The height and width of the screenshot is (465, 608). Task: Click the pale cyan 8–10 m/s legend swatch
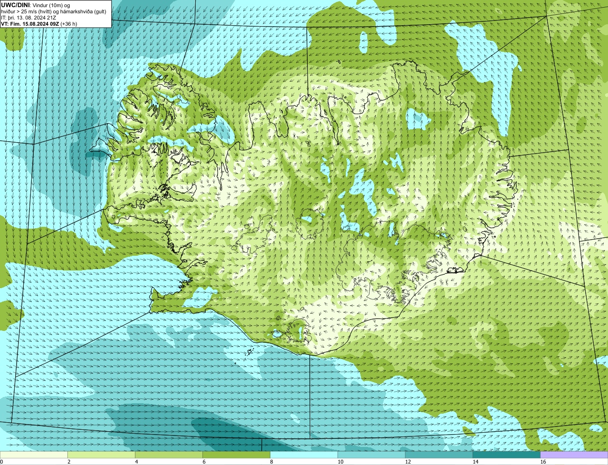[x=304, y=455]
